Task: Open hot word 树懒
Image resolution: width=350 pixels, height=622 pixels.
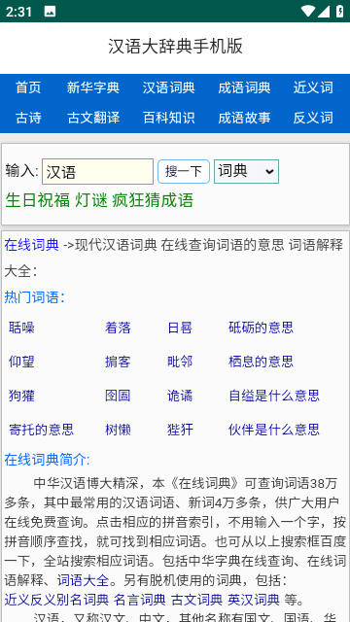Action: point(118,430)
